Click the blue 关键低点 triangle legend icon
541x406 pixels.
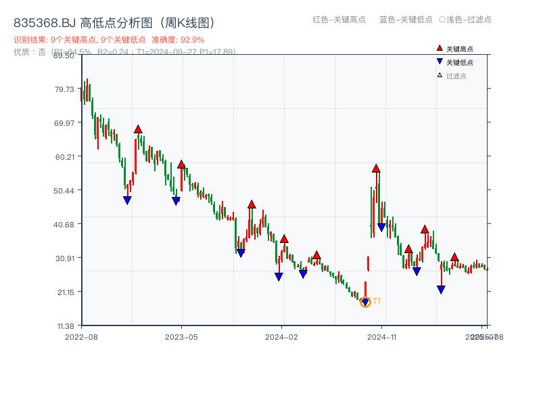pyautogui.click(x=440, y=61)
